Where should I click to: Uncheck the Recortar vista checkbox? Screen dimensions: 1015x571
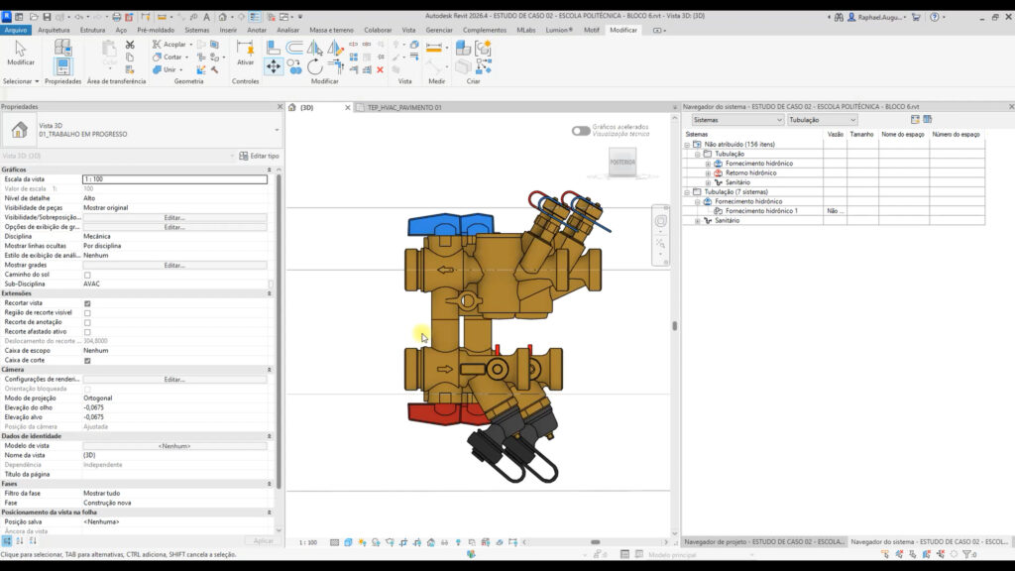(87, 303)
